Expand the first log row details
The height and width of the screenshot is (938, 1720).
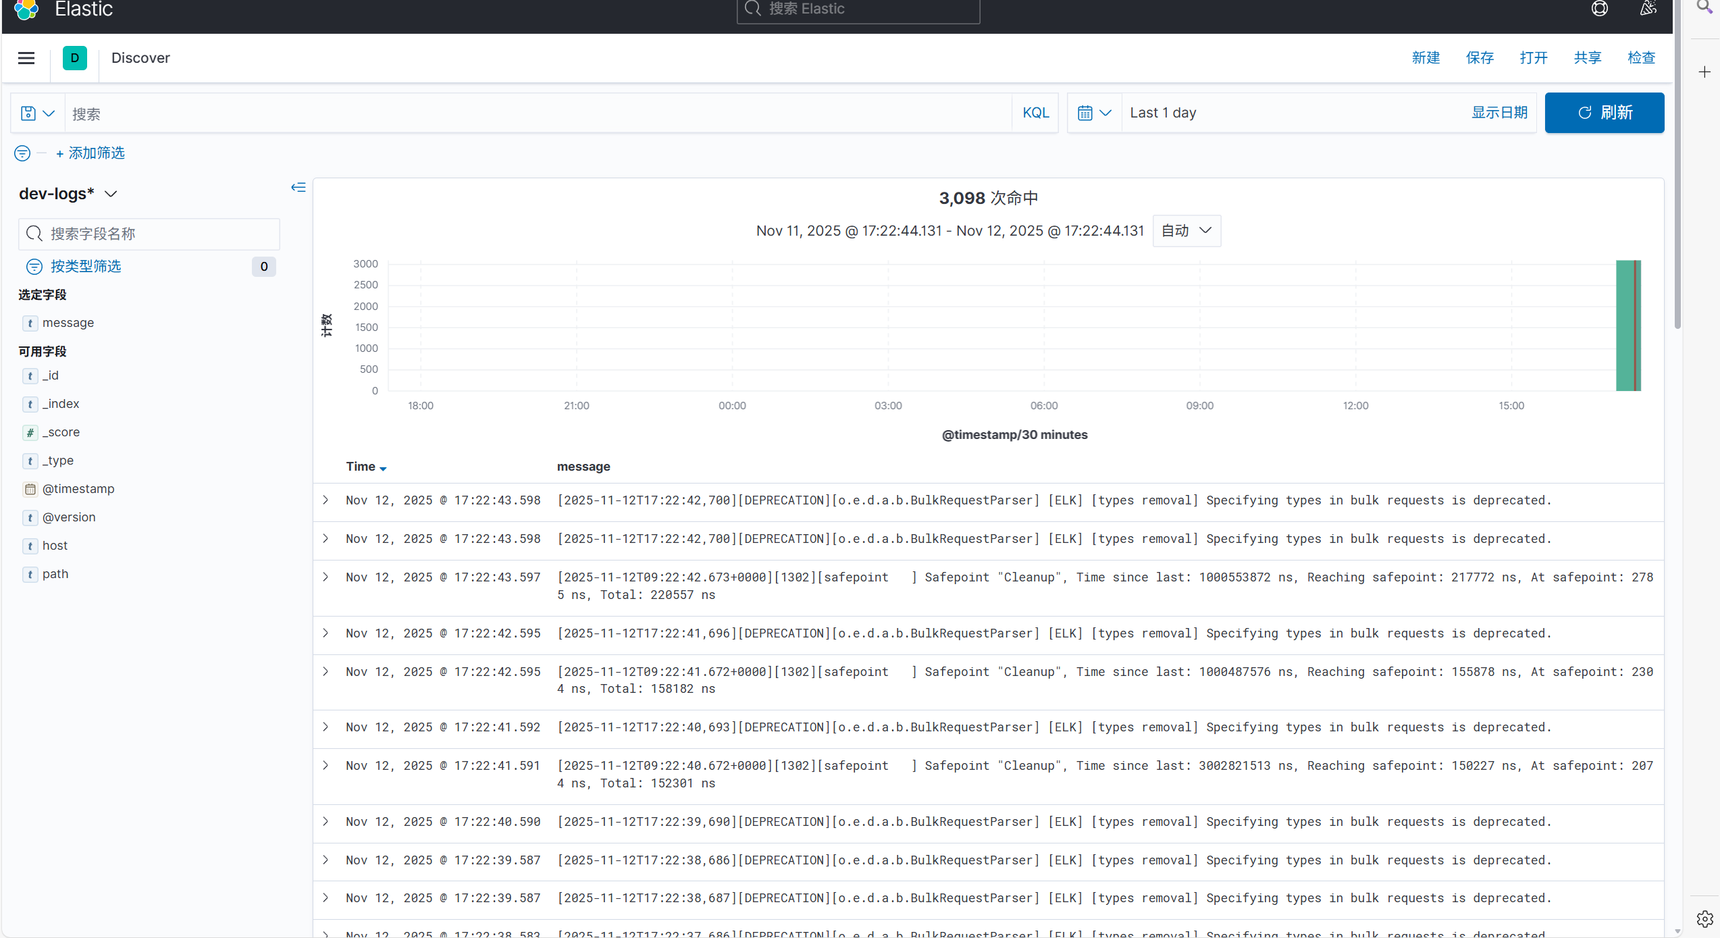[325, 500]
